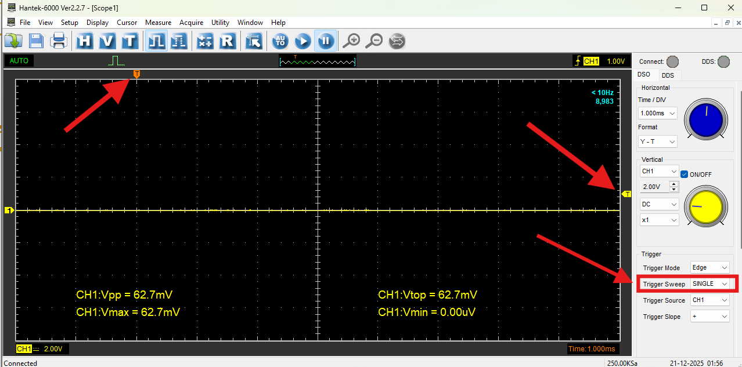Image resolution: width=742 pixels, height=367 pixels.
Task: Click the grey swap arrows icon
Action: coord(397,41)
